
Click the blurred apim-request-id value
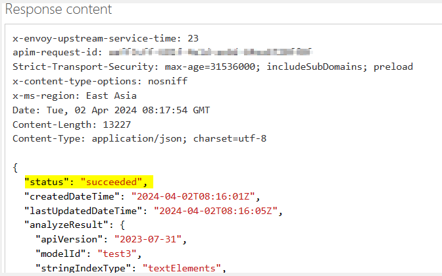point(210,52)
